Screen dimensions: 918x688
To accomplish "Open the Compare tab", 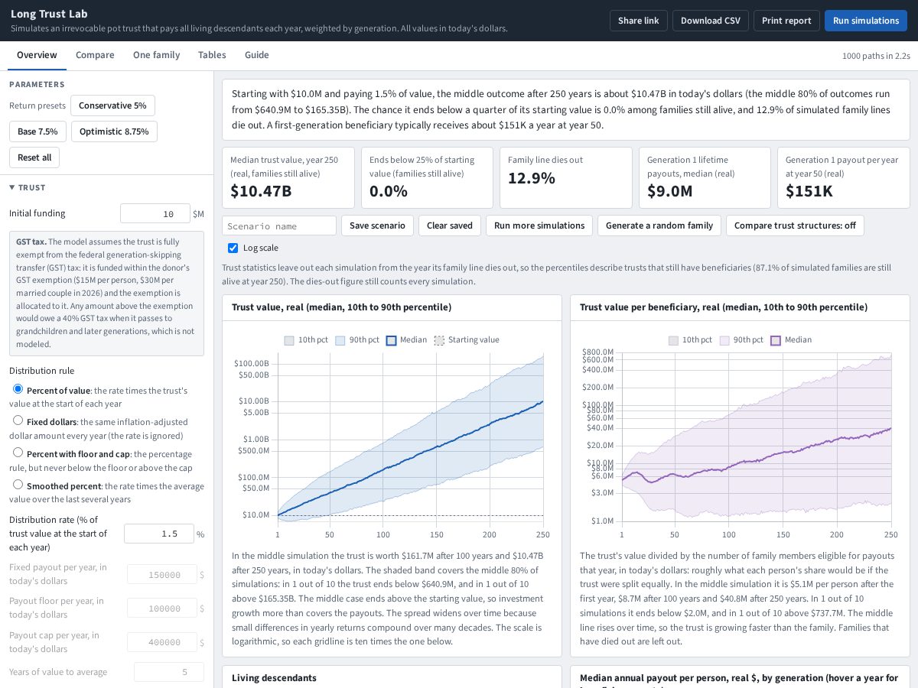I will 95,55.
